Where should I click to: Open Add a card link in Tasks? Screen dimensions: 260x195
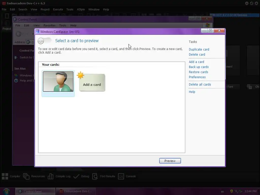[x=197, y=62]
